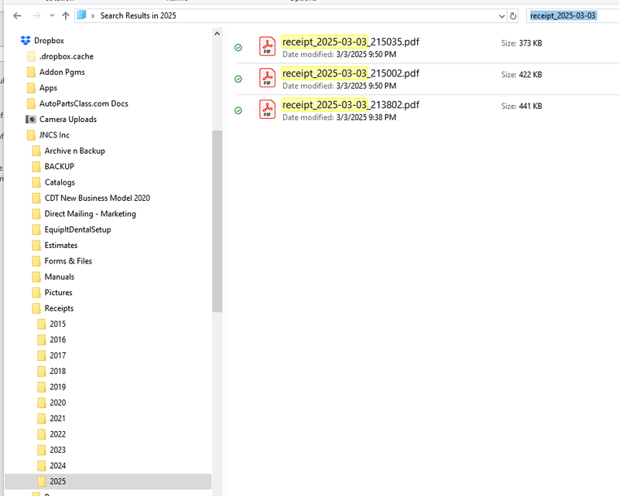Viewport: 619px width, 496px height.
Task: Click PDF icon of receipt 213802
Action: point(267,109)
